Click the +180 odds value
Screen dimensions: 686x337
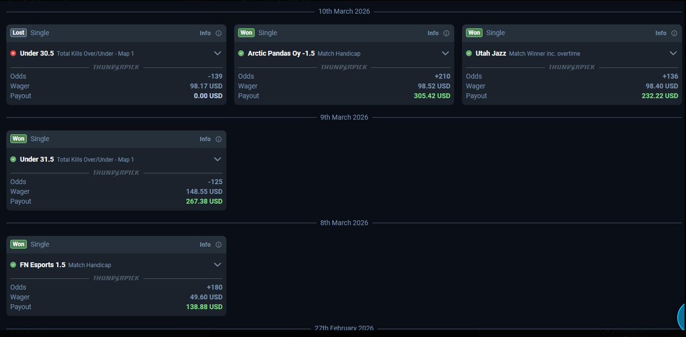(214, 287)
